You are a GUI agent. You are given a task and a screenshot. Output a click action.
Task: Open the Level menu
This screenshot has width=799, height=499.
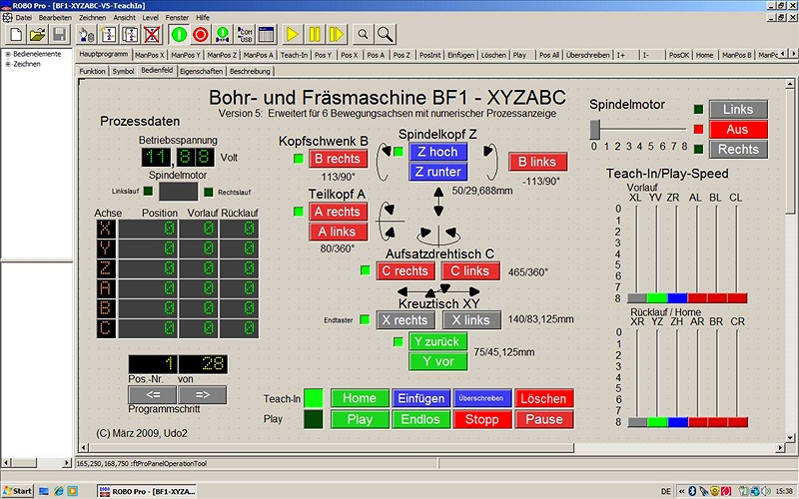tap(151, 17)
